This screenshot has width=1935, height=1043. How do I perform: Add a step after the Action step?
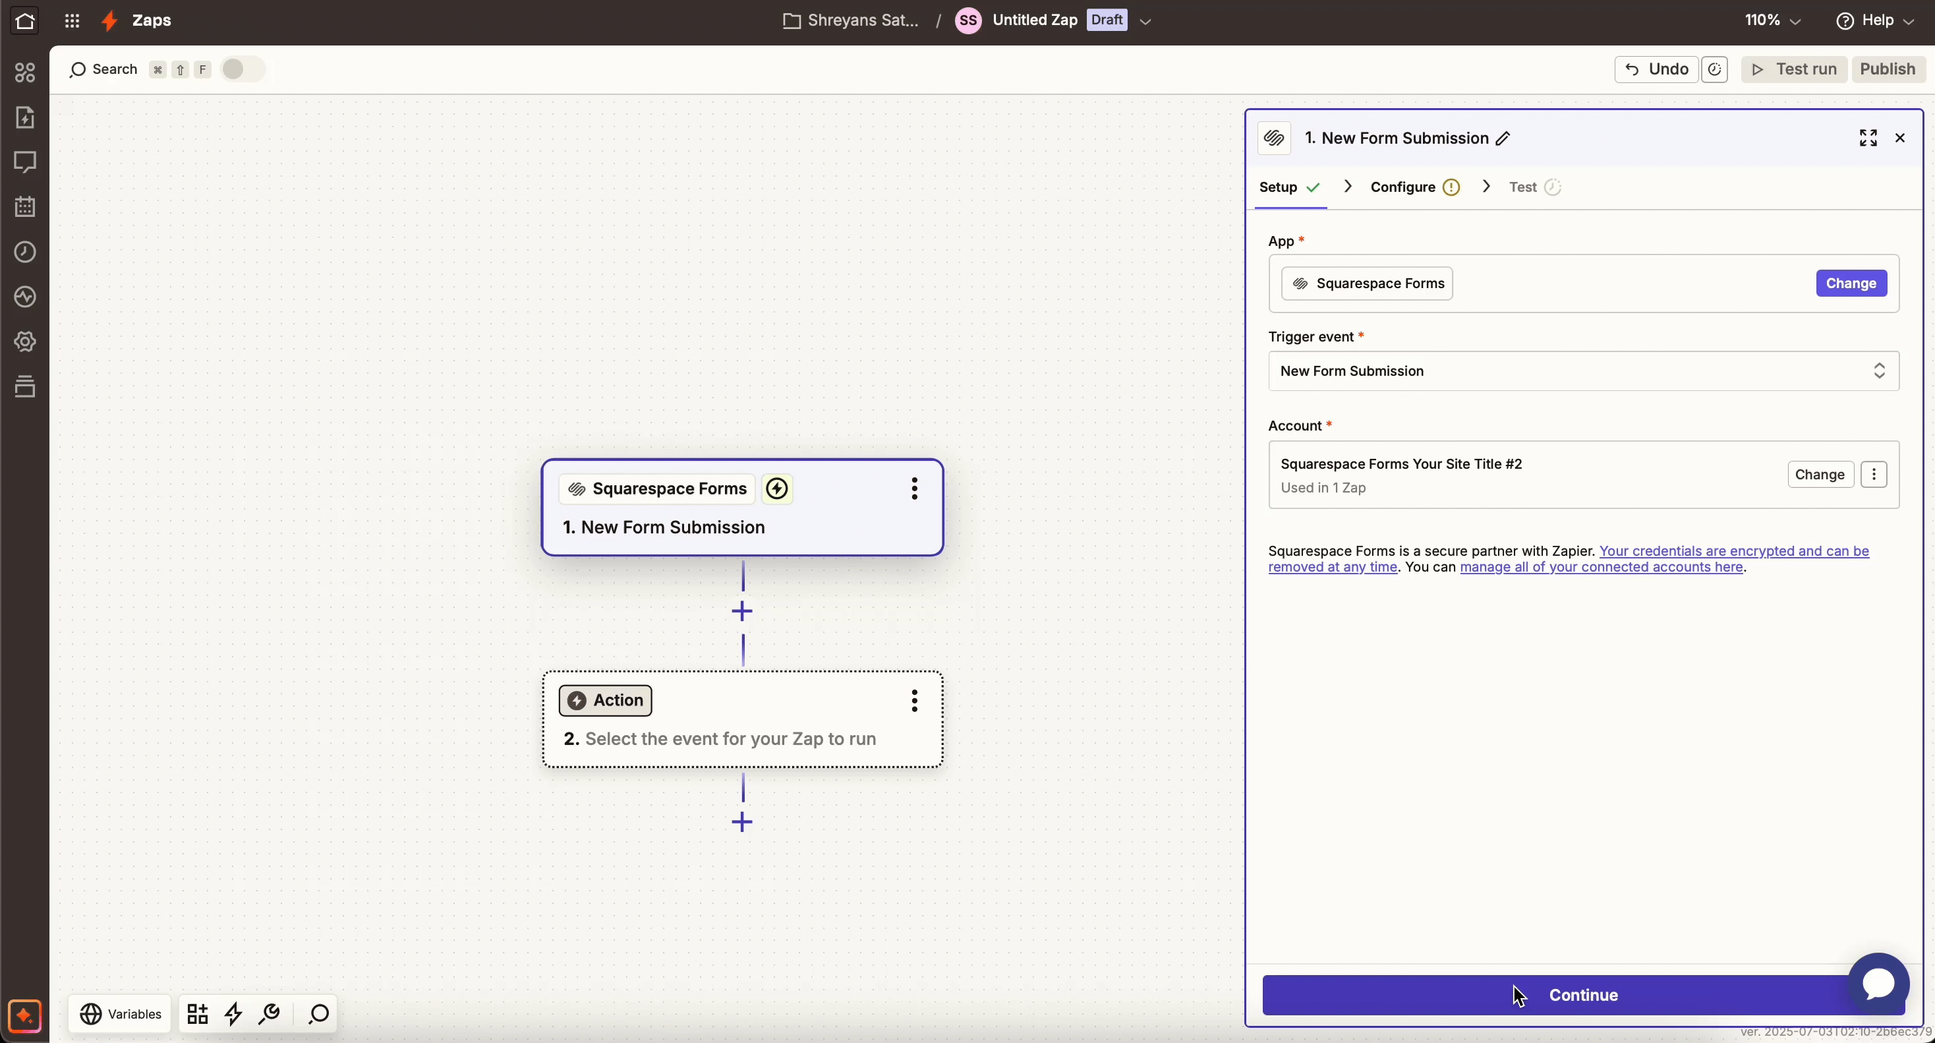coord(742,822)
